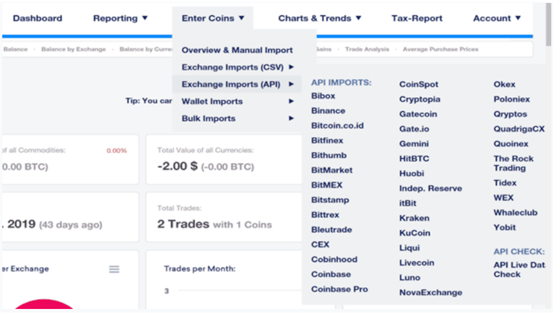
Task: Open API Live Data Check
Action: [519, 270]
